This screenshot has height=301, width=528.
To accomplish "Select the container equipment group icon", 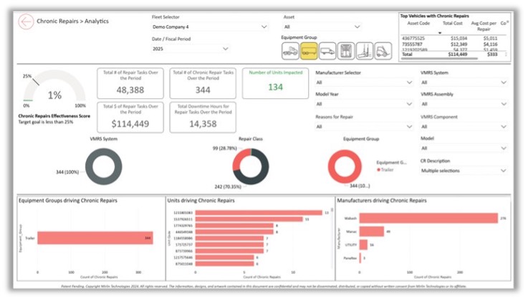I will pos(346,50).
